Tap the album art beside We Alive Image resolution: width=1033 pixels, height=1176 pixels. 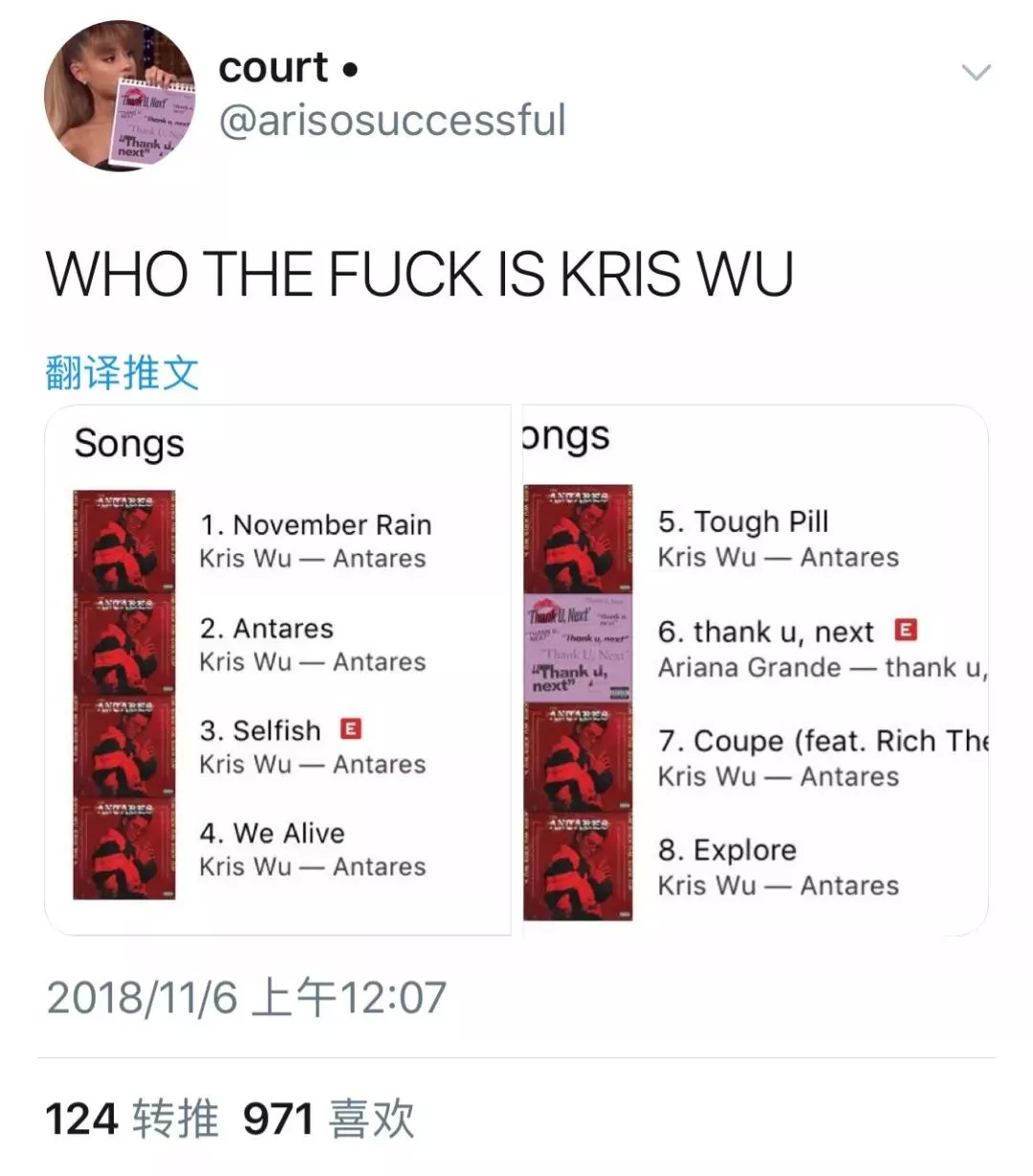click(x=124, y=849)
